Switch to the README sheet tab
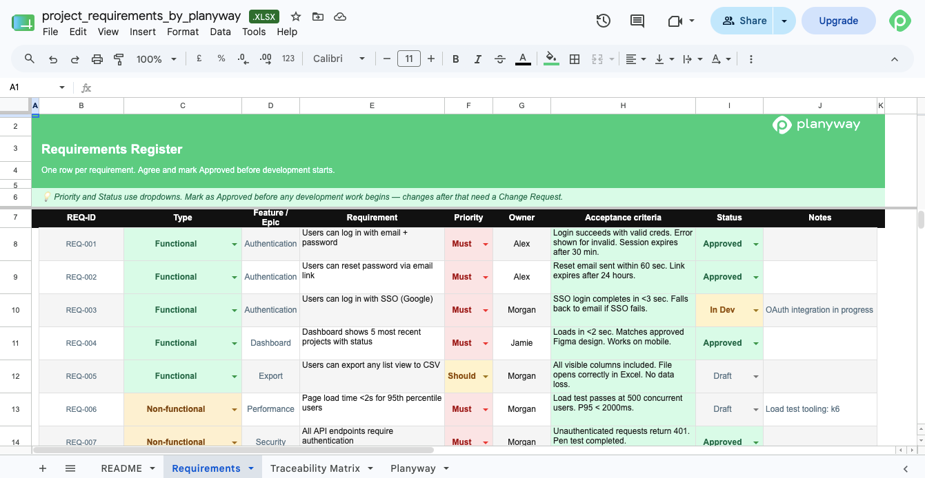Screen dimensions: 925x478 point(121,468)
